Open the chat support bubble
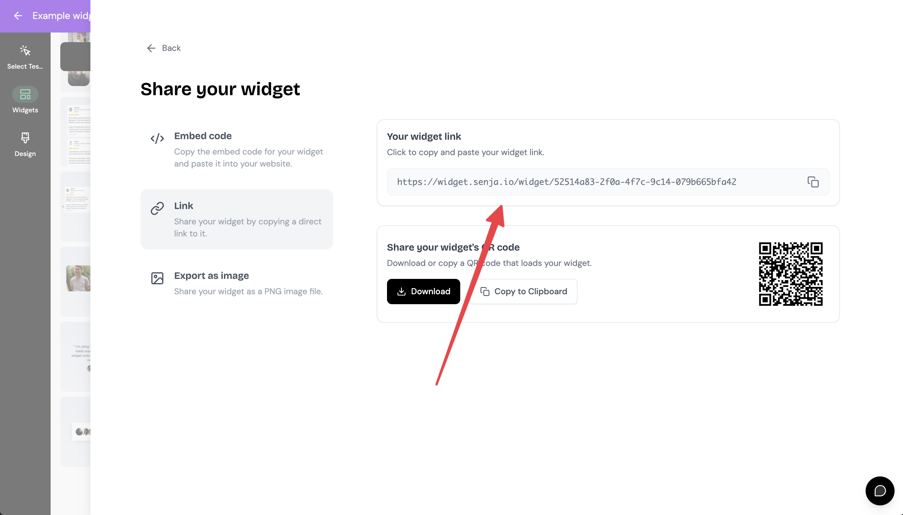Viewport: 903px width, 515px height. pos(879,491)
